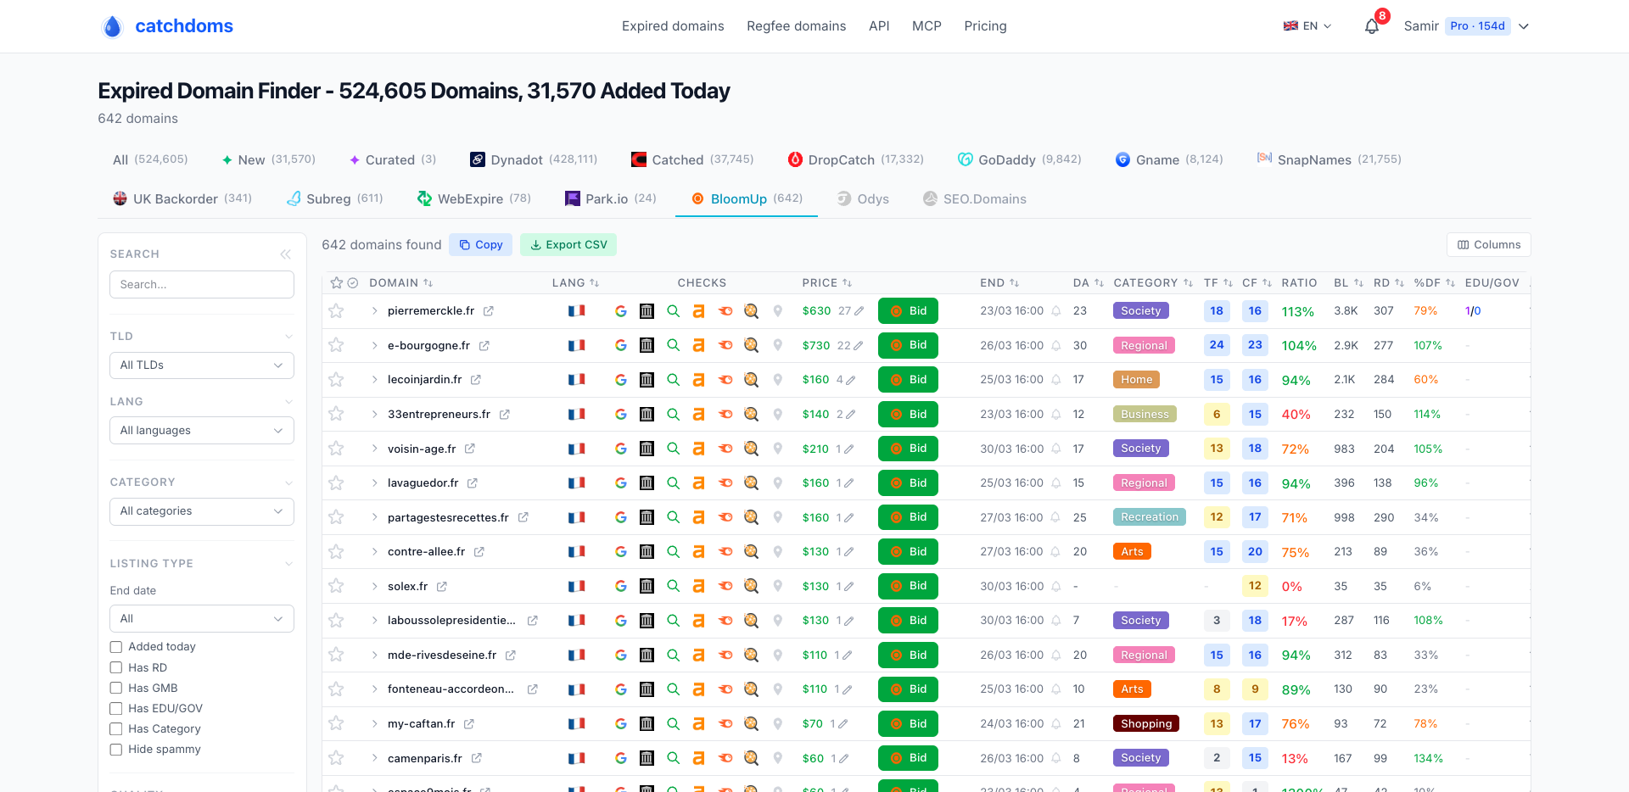Screen dimensions: 1629x792
Task: Tick the Has EDU/GOV checkbox
Action: pos(116,709)
